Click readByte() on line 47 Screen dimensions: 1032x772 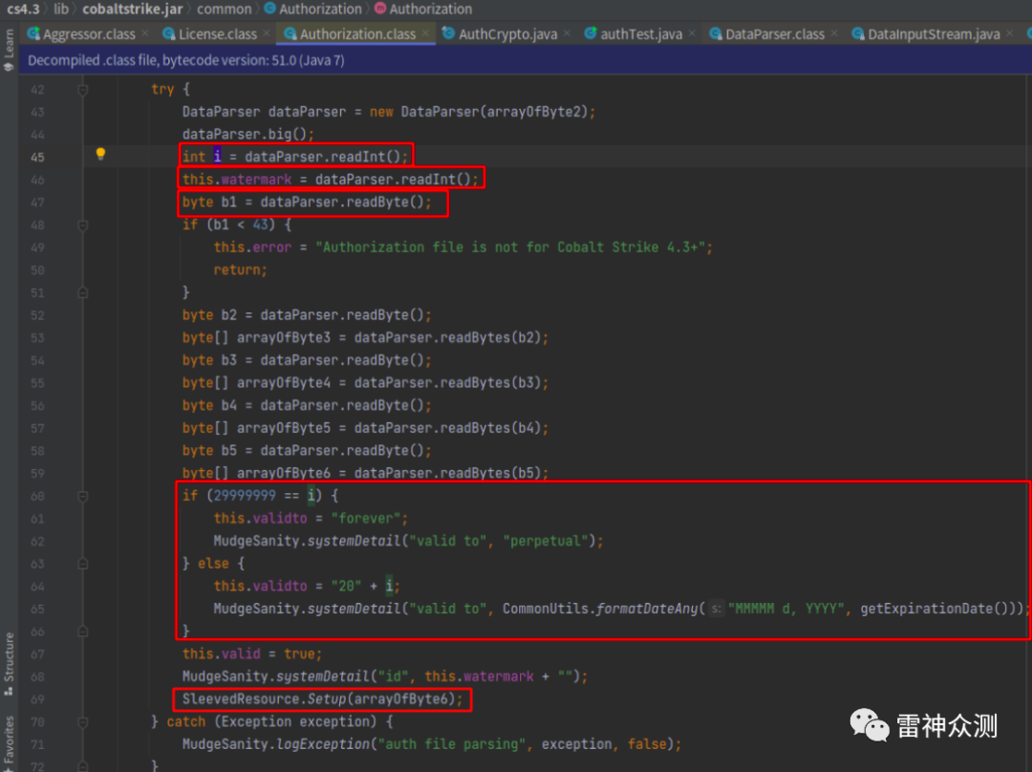pos(385,202)
